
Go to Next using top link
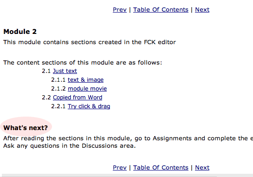click(x=202, y=10)
